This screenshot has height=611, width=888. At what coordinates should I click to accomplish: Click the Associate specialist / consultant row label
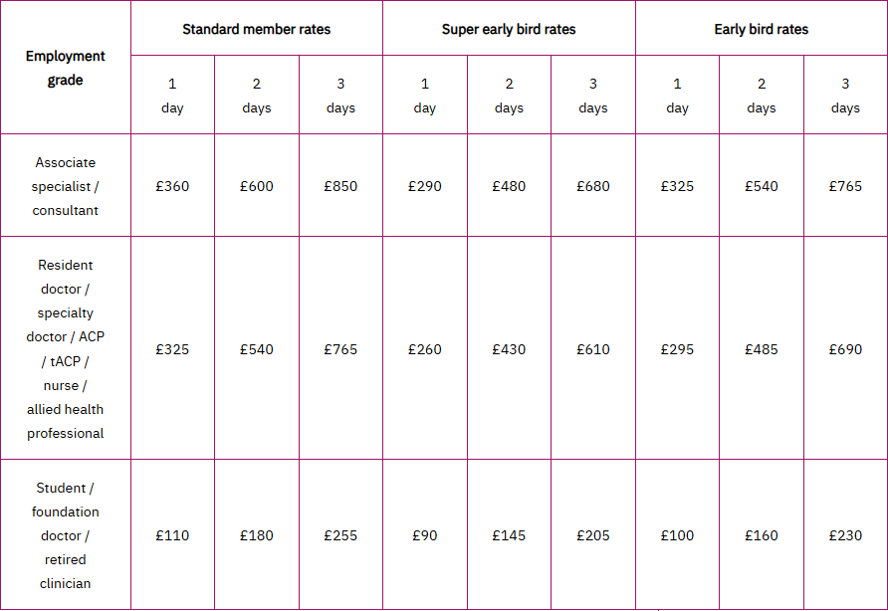point(65,186)
